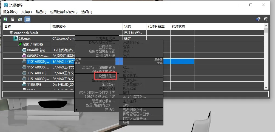This screenshot has width=275, height=132.
Task: Click the 已注销 status cell
Action: point(135,33)
